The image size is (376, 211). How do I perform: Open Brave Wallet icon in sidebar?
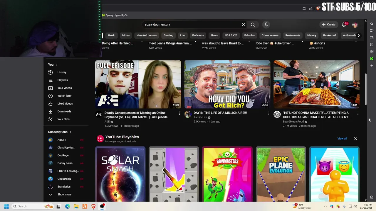coord(372,38)
